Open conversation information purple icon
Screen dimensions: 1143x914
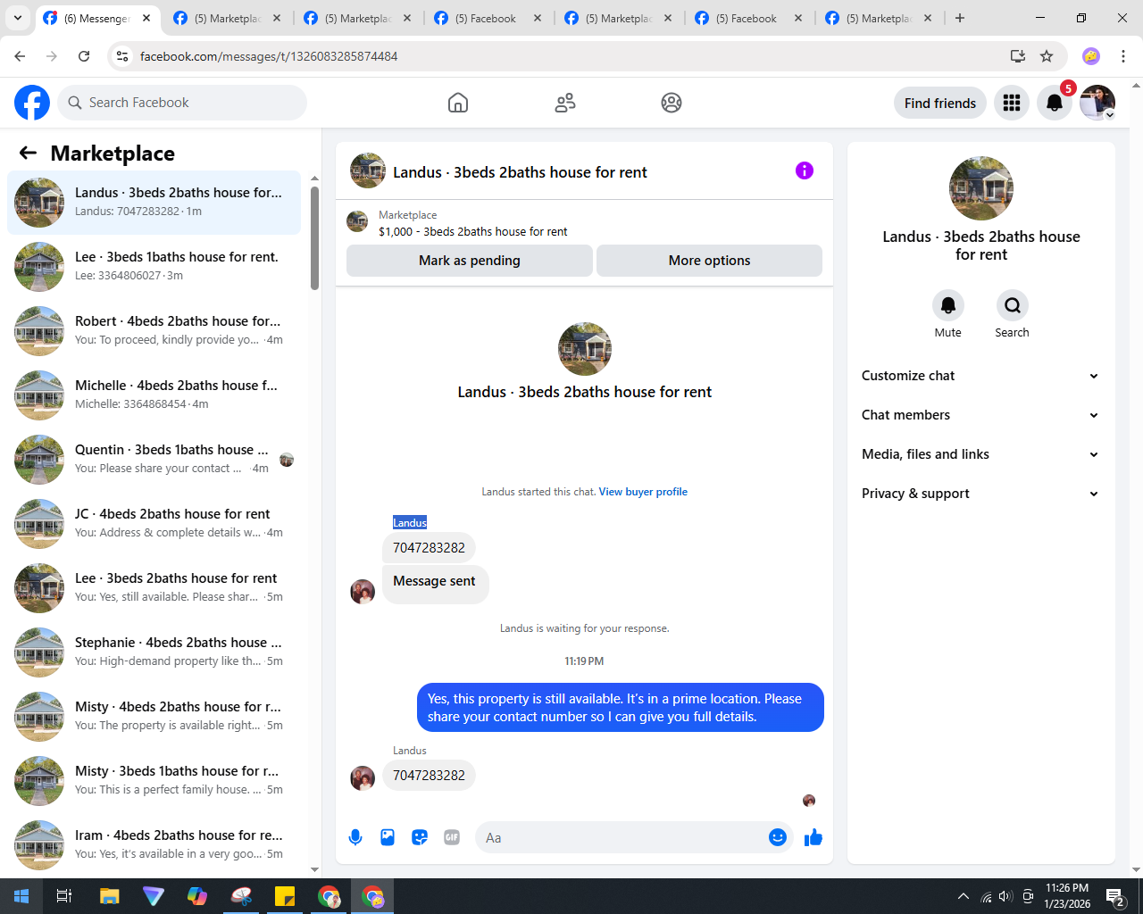(x=805, y=170)
